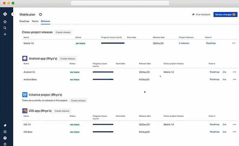Click the sidebar create plus icon
The image size is (239, 146).
(x=5, y=34)
